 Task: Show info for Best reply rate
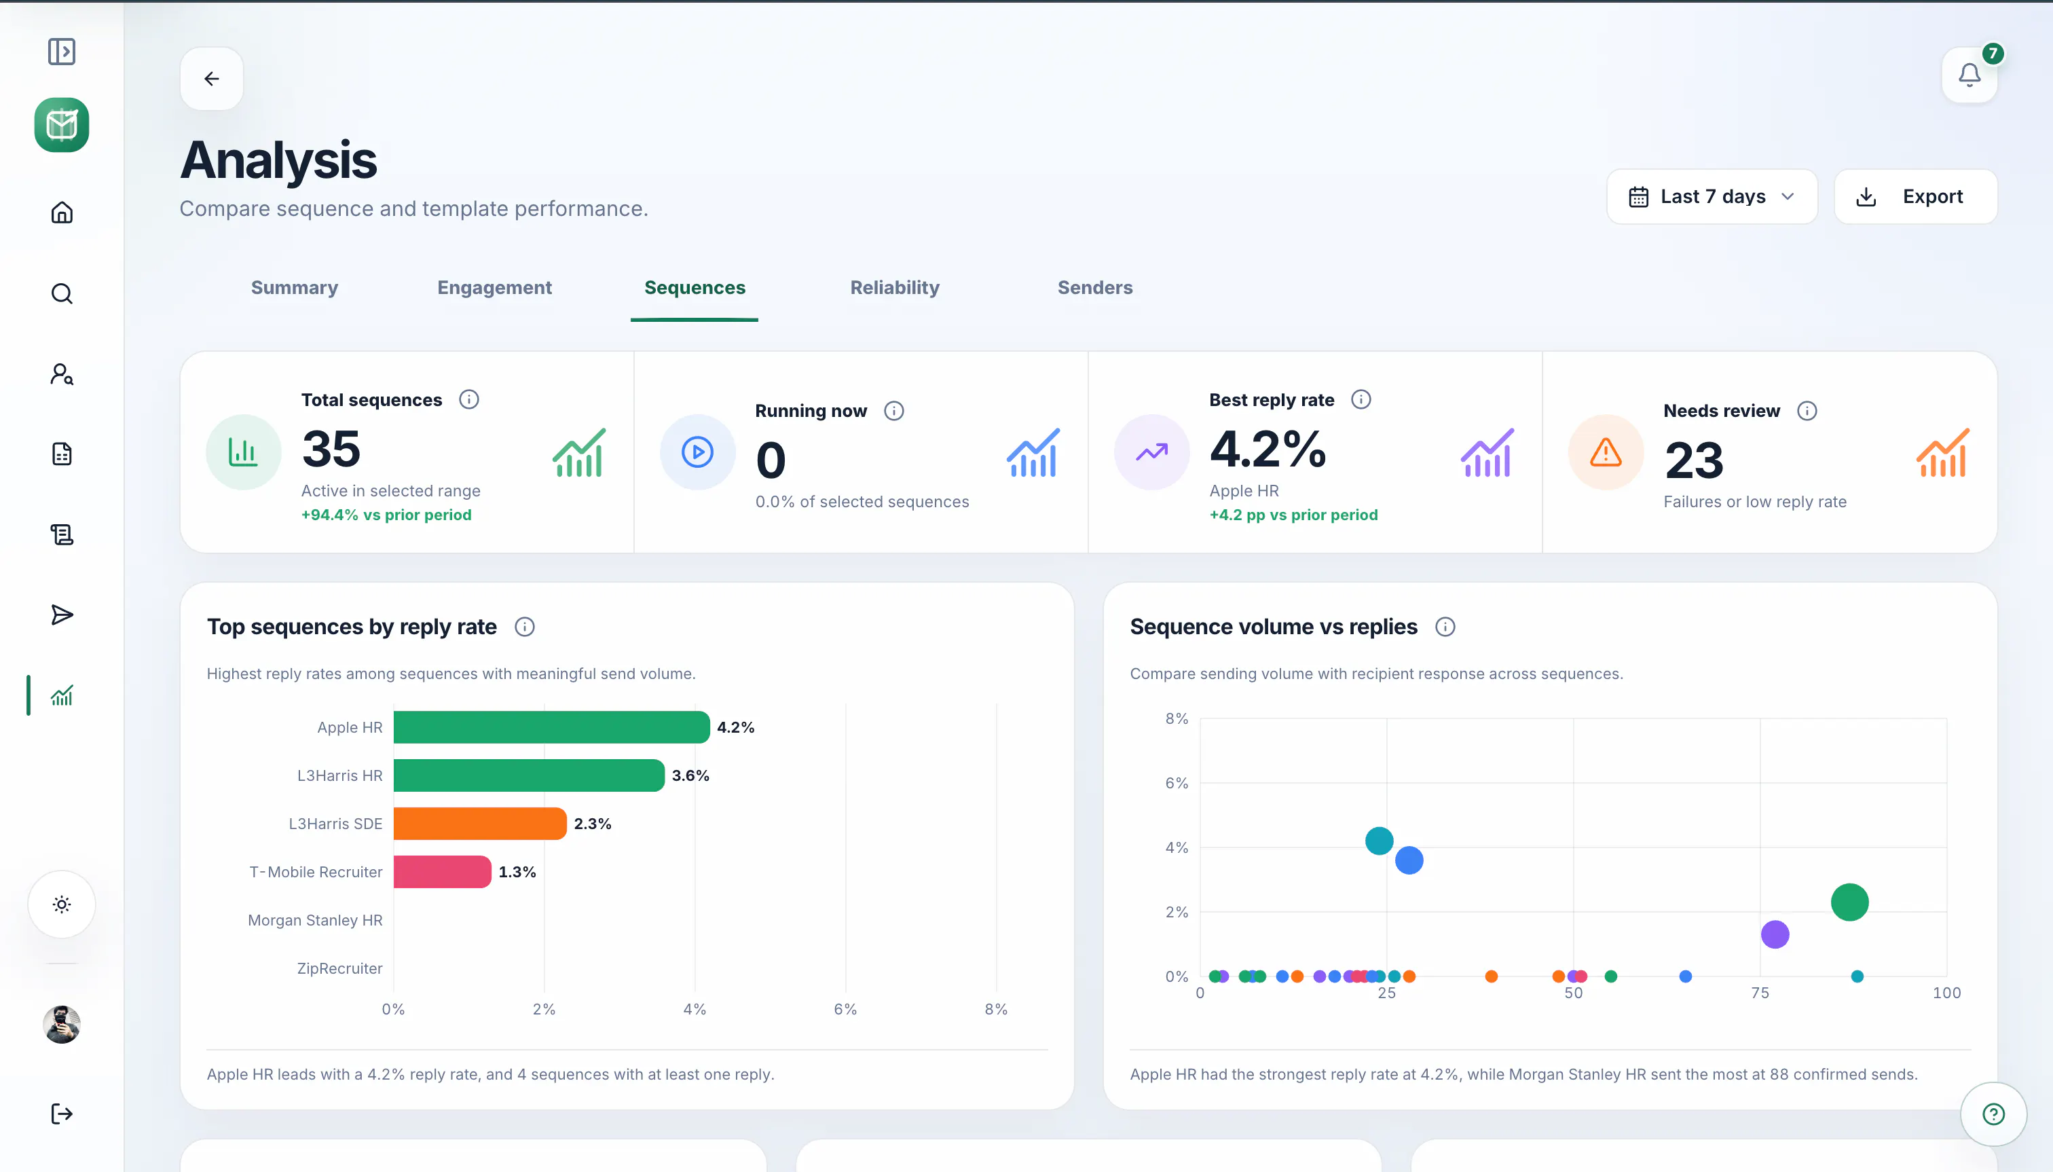click(x=1361, y=399)
